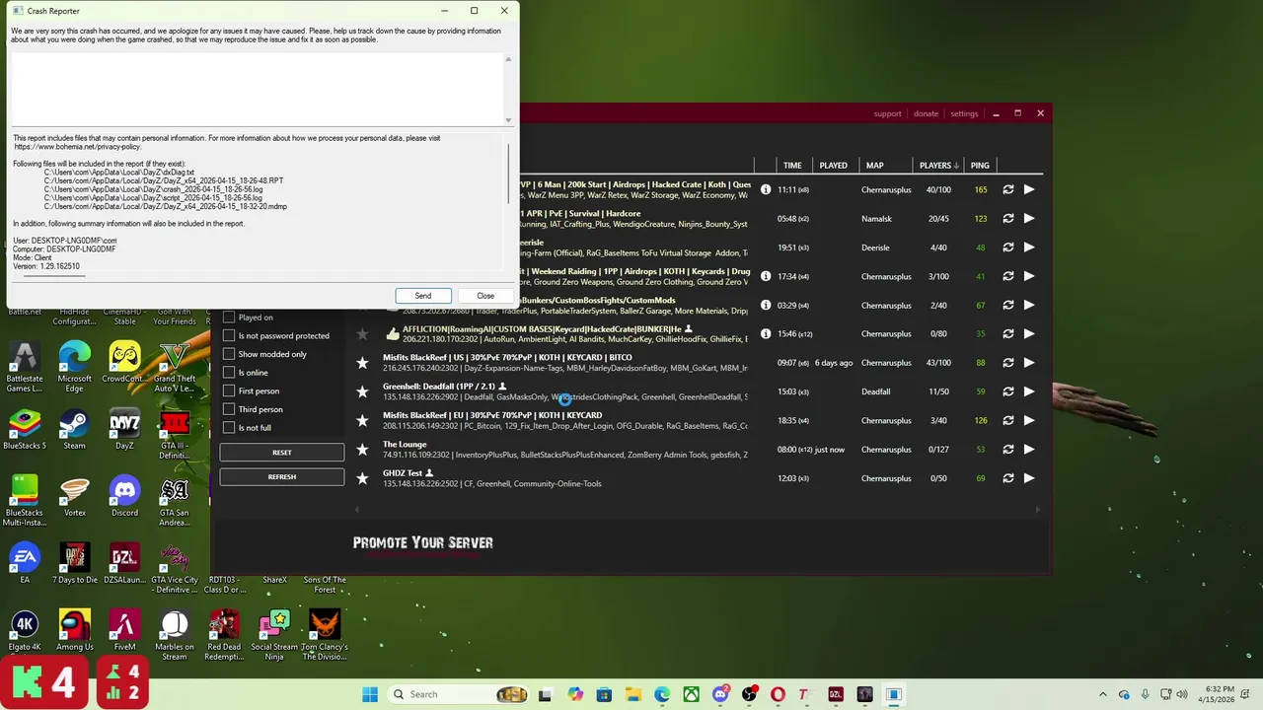Open the FiveM desktop shortcut
The height and width of the screenshot is (710, 1263).
(x=124, y=630)
